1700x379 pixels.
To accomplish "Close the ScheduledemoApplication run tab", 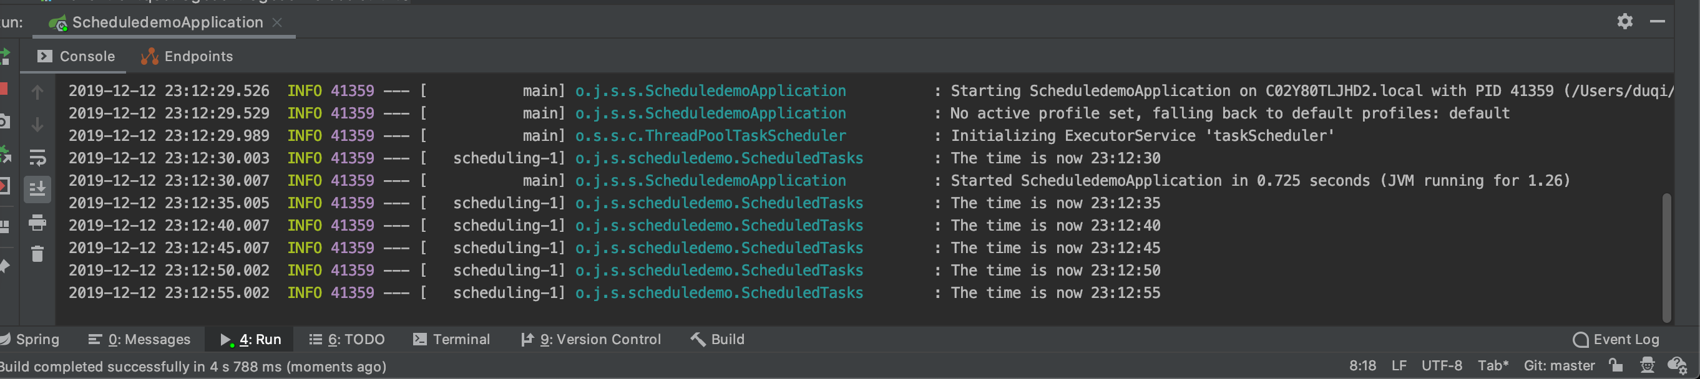I will (x=278, y=22).
